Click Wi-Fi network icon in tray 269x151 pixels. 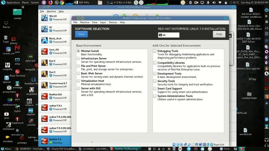pyautogui.click(x=220, y=3)
